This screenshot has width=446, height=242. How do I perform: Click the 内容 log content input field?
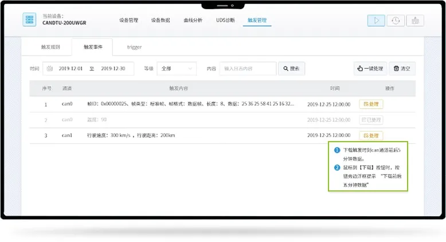click(x=248, y=68)
